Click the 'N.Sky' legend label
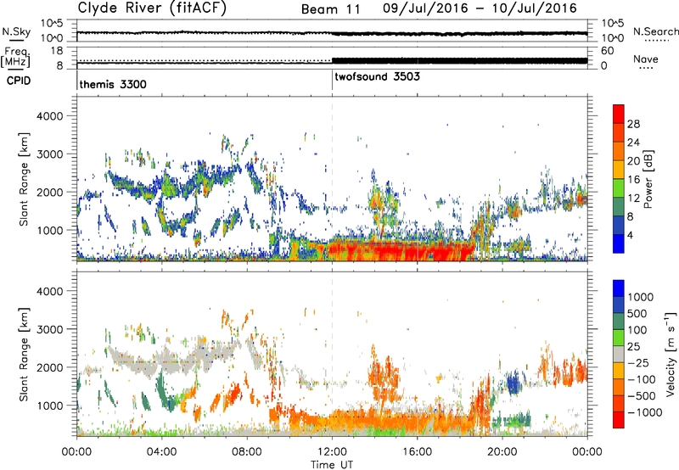The height and width of the screenshot is (470, 679). [x=16, y=31]
